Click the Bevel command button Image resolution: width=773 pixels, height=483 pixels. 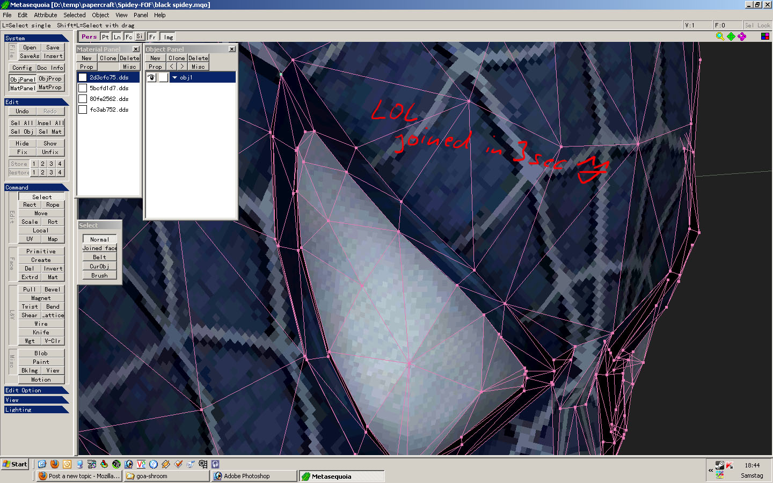(x=53, y=289)
